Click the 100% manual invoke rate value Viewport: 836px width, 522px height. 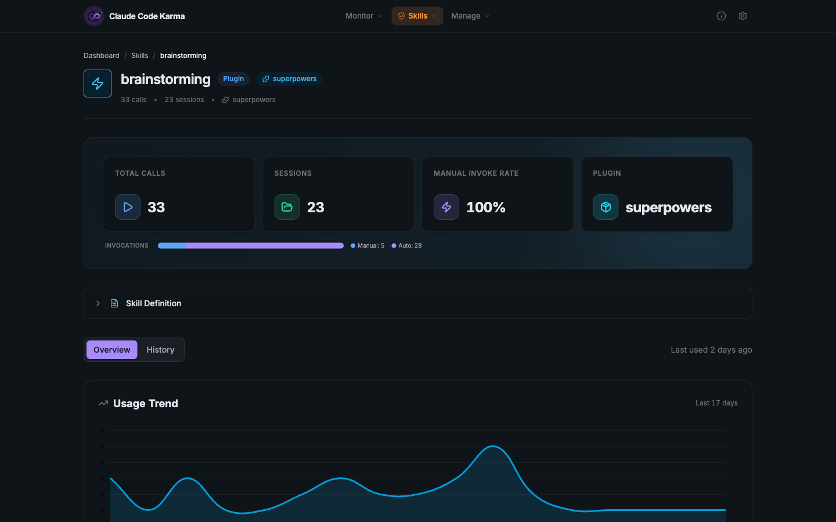click(x=486, y=207)
